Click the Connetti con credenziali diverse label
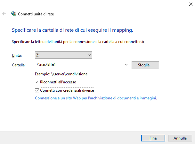Viewport: 195px width, 144px height. 67,90
